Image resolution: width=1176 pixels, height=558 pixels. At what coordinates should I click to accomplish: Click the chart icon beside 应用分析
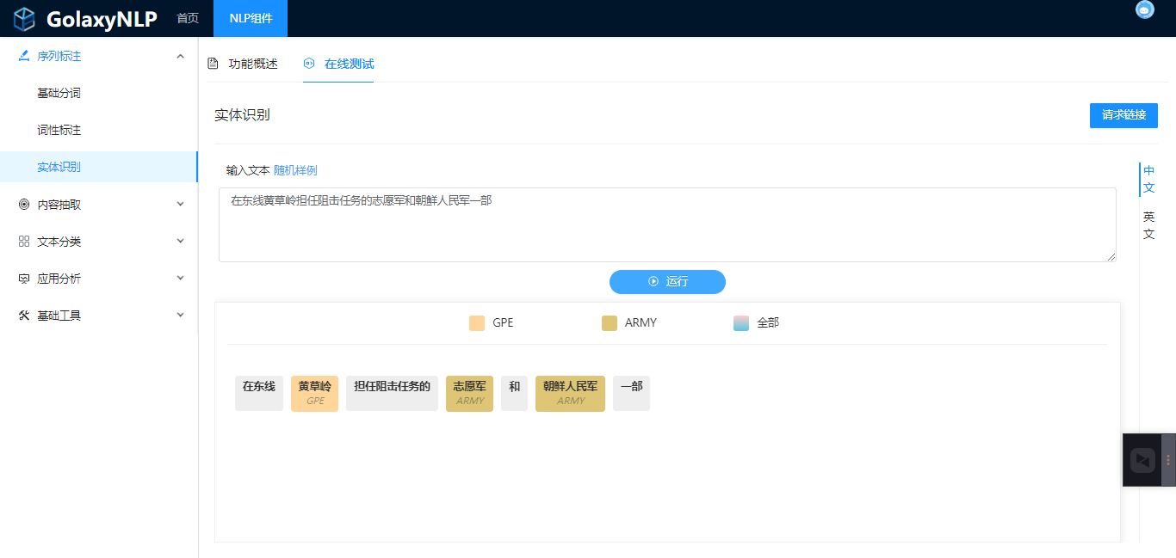(24, 279)
